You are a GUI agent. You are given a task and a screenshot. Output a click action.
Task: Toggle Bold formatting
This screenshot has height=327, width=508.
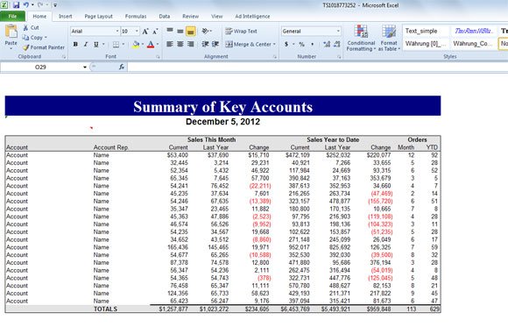click(x=75, y=44)
